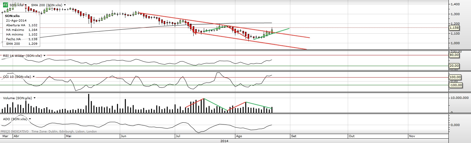Click the 1,200 price axis label

[456, 24]
